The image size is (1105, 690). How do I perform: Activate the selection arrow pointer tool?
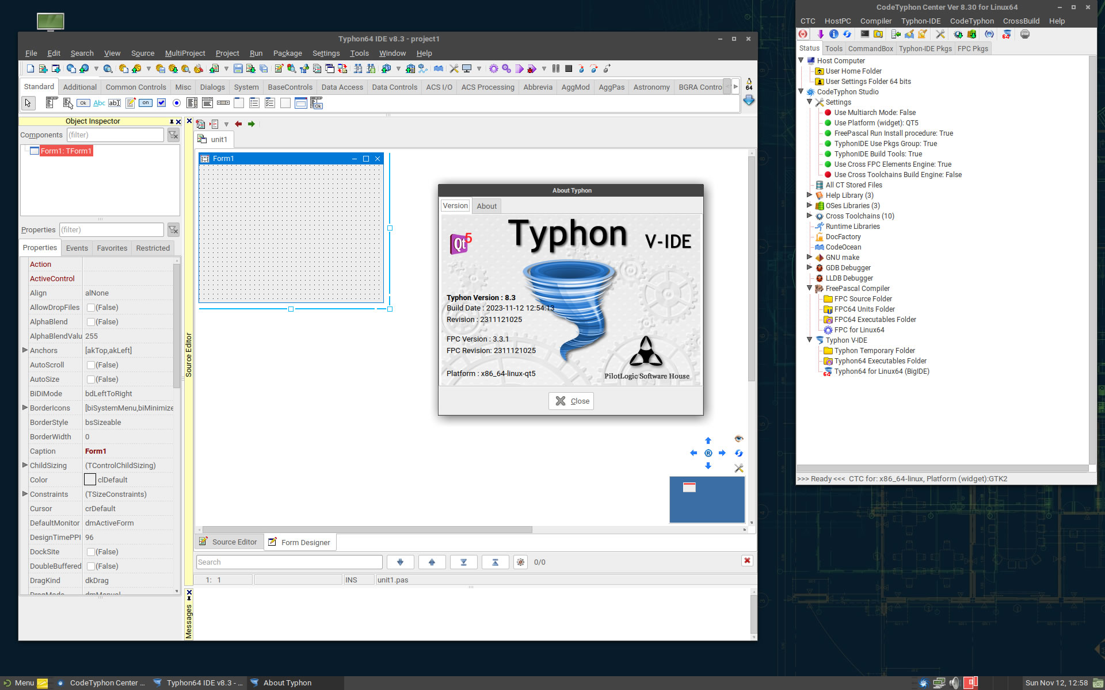28,103
